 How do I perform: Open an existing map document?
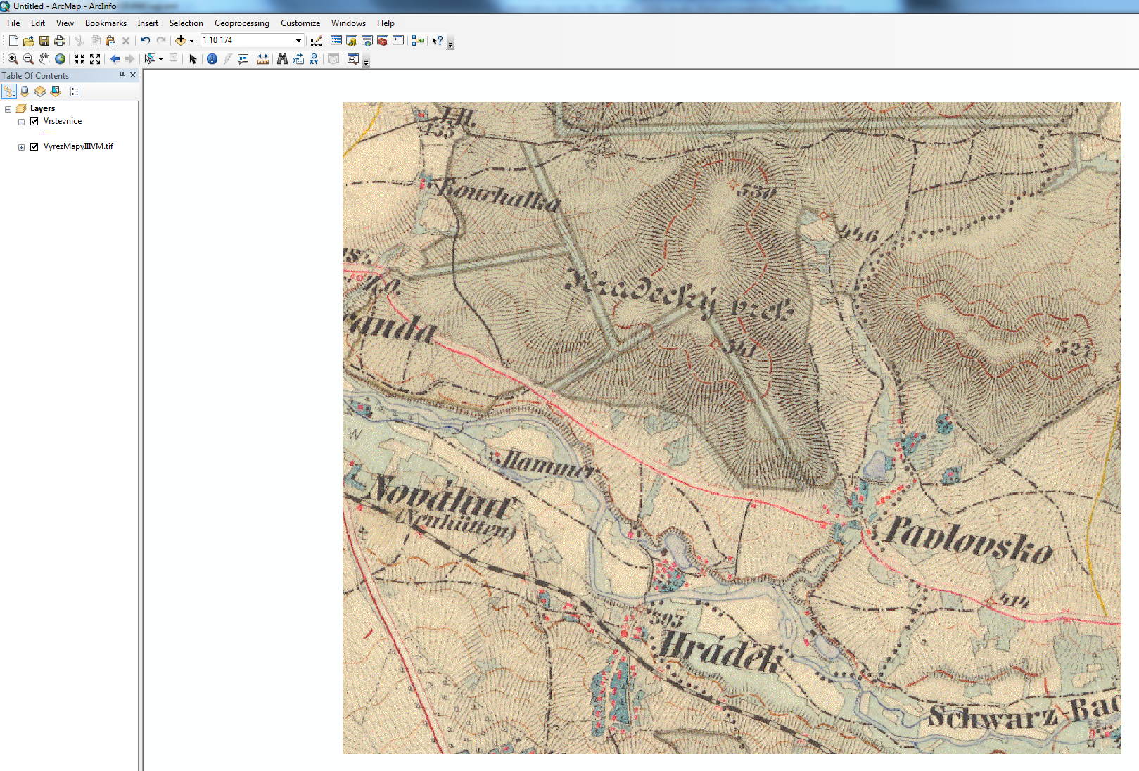point(29,41)
